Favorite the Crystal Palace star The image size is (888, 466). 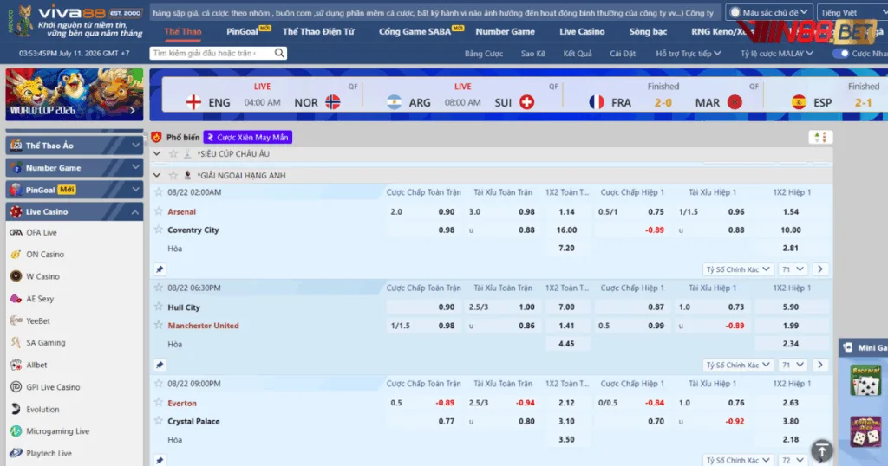(x=159, y=421)
